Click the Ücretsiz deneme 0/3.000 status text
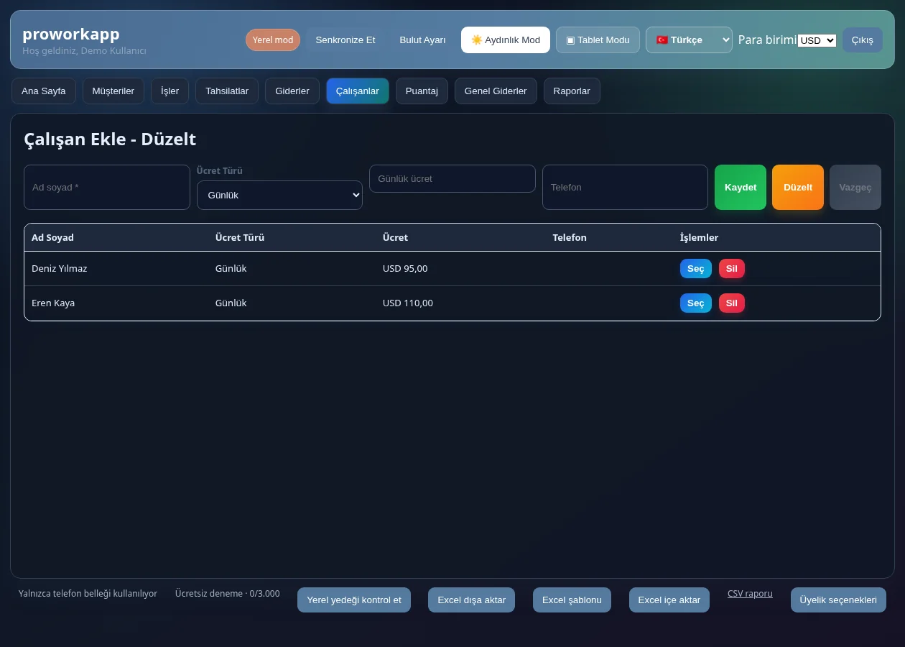The image size is (905, 647). 228,594
